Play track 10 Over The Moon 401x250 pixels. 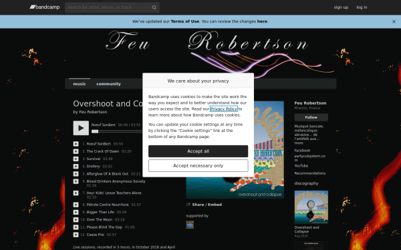76,219
